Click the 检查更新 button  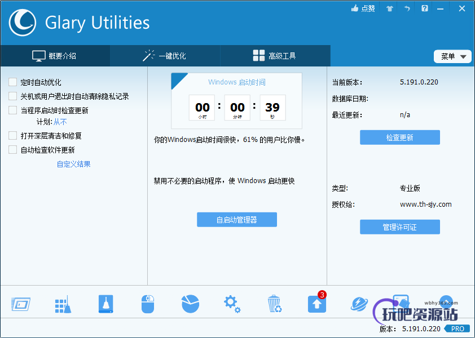pos(400,137)
